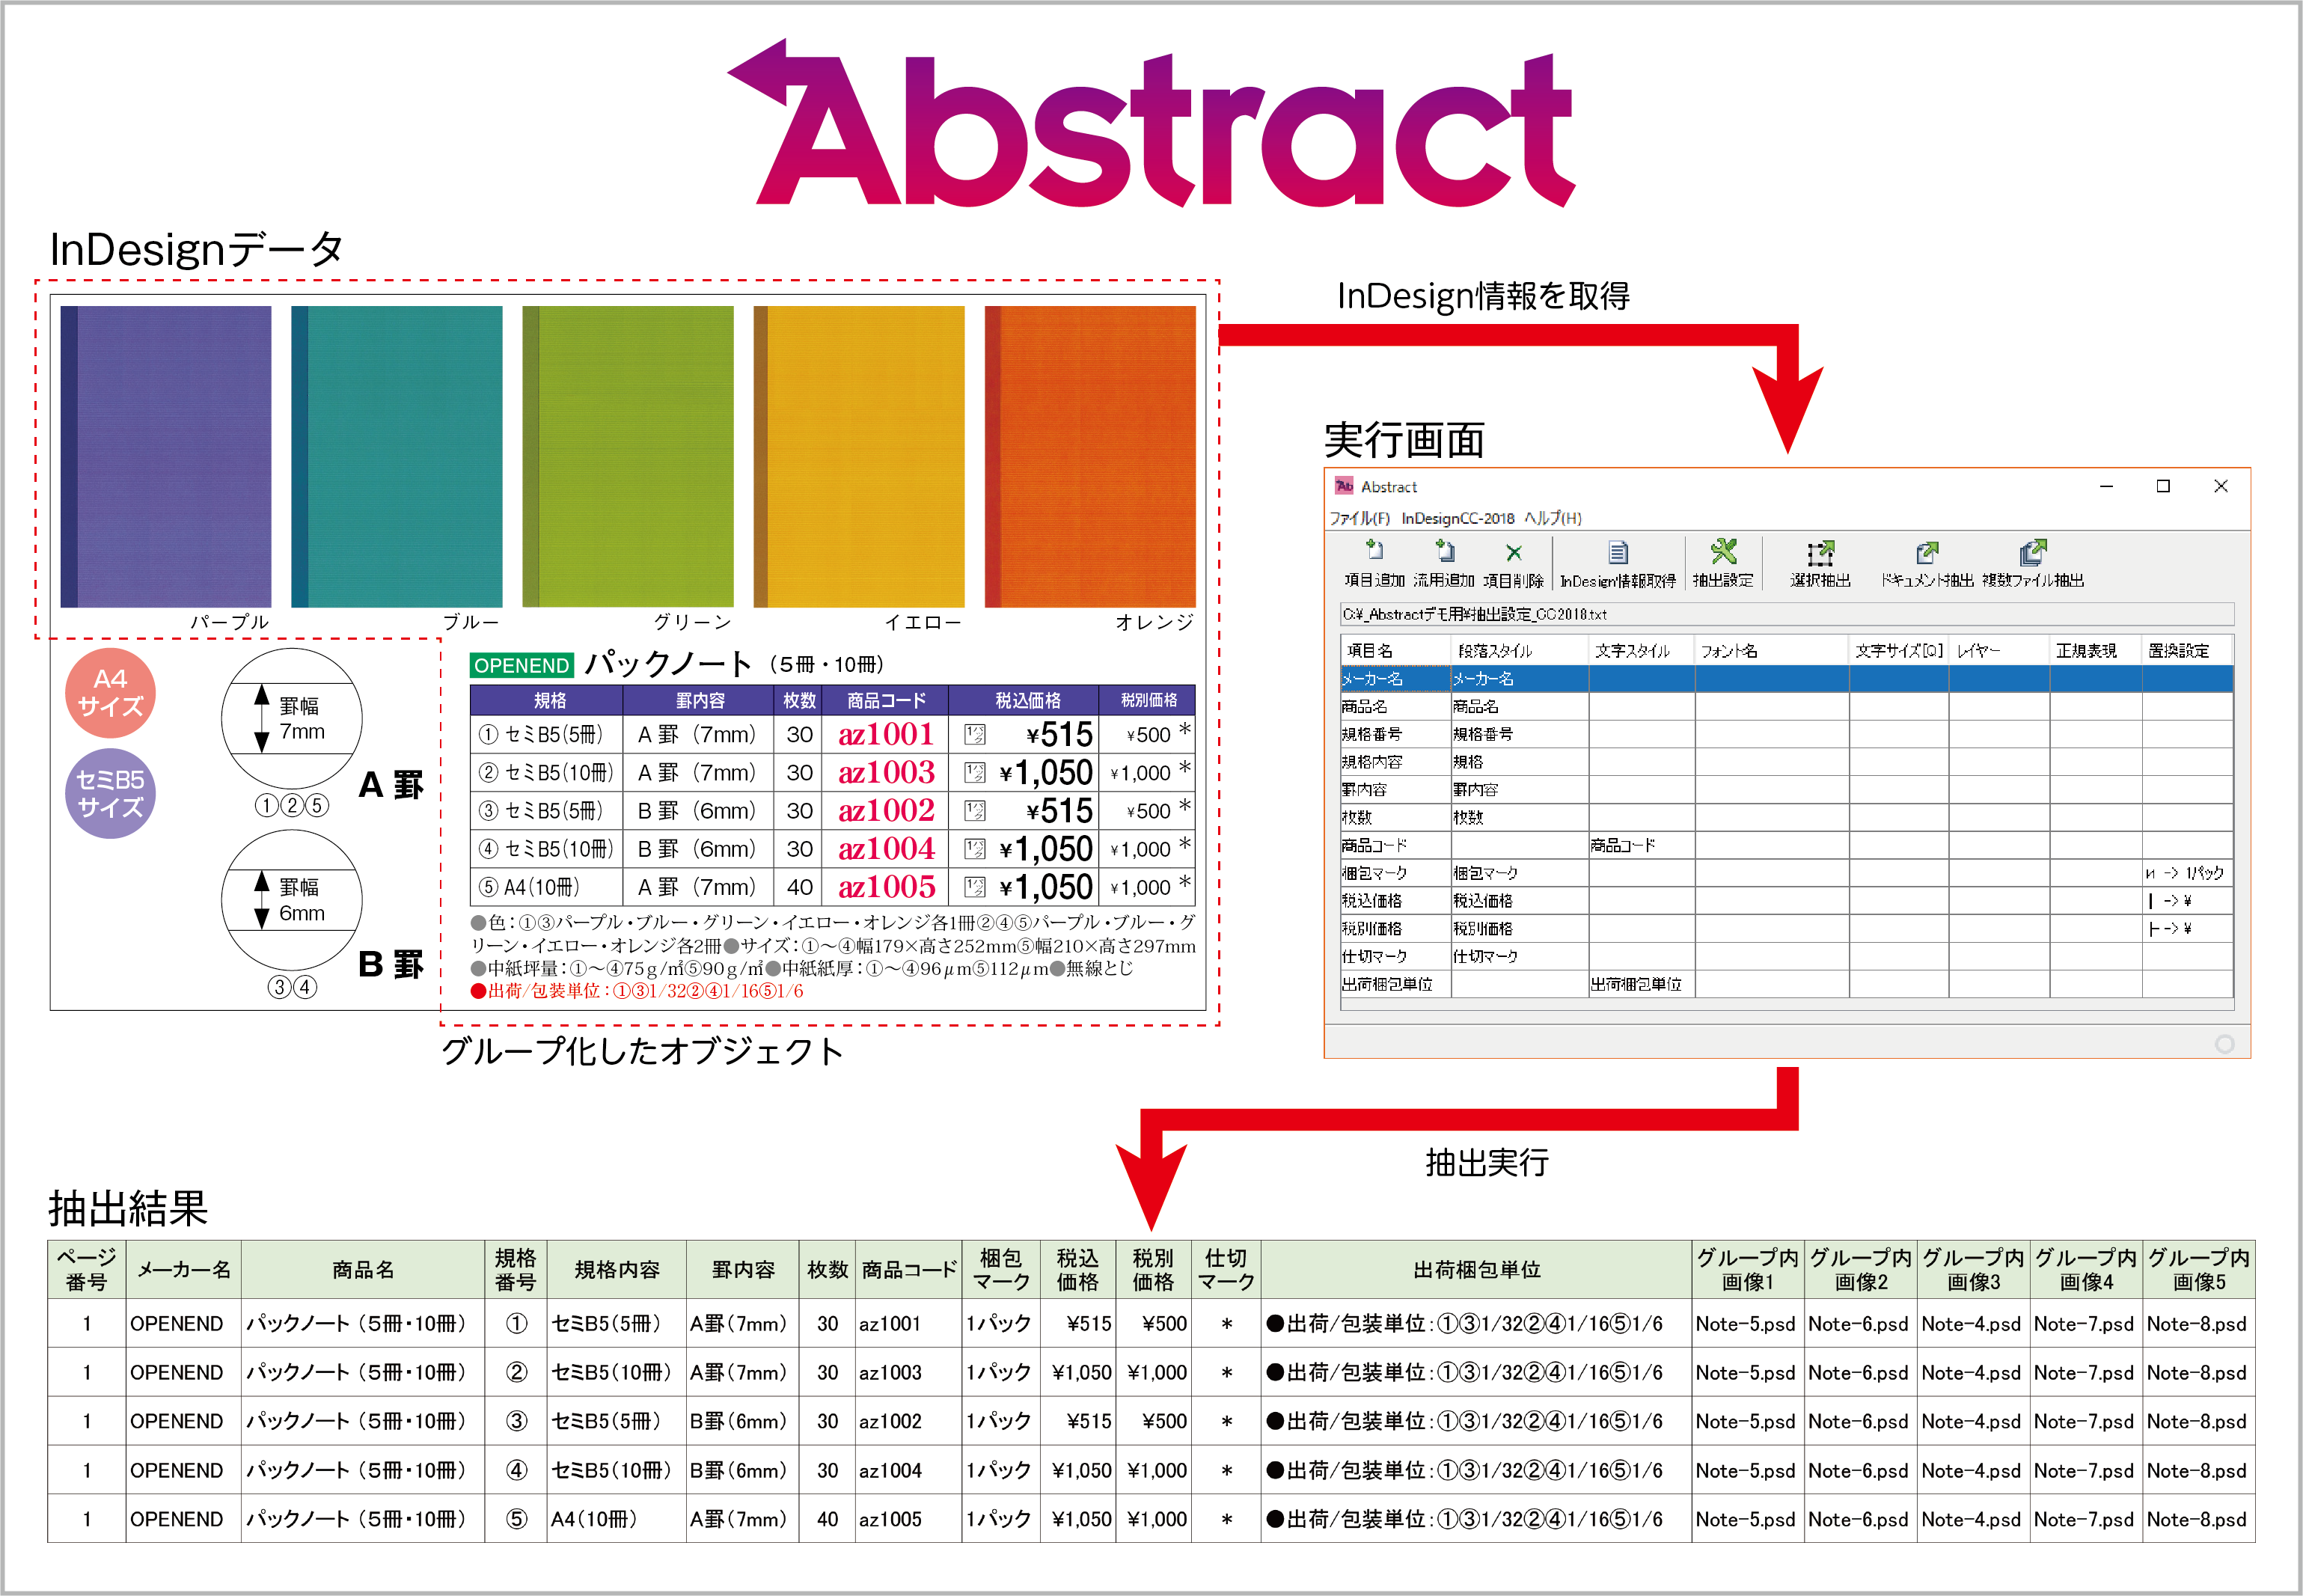Open 抽出設定 with the wrench icon

coord(1723,551)
